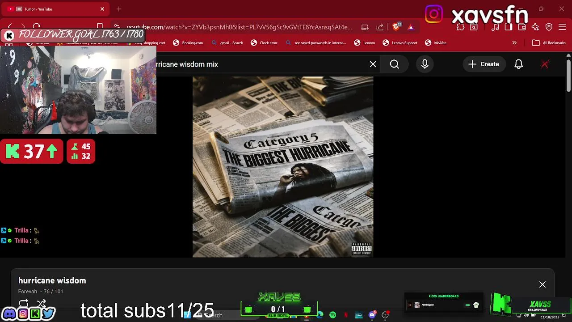This screenshot has height=322, width=572.
Task: Open Clock error bookmark
Action: (x=264, y=43)
